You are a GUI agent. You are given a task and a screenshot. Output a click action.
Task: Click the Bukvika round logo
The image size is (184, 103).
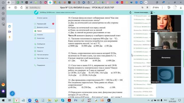36,12
